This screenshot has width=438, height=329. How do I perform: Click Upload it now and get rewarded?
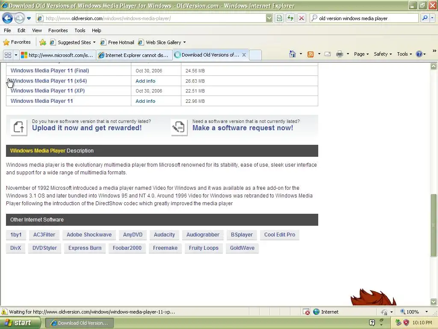click(x=87, y=128)
